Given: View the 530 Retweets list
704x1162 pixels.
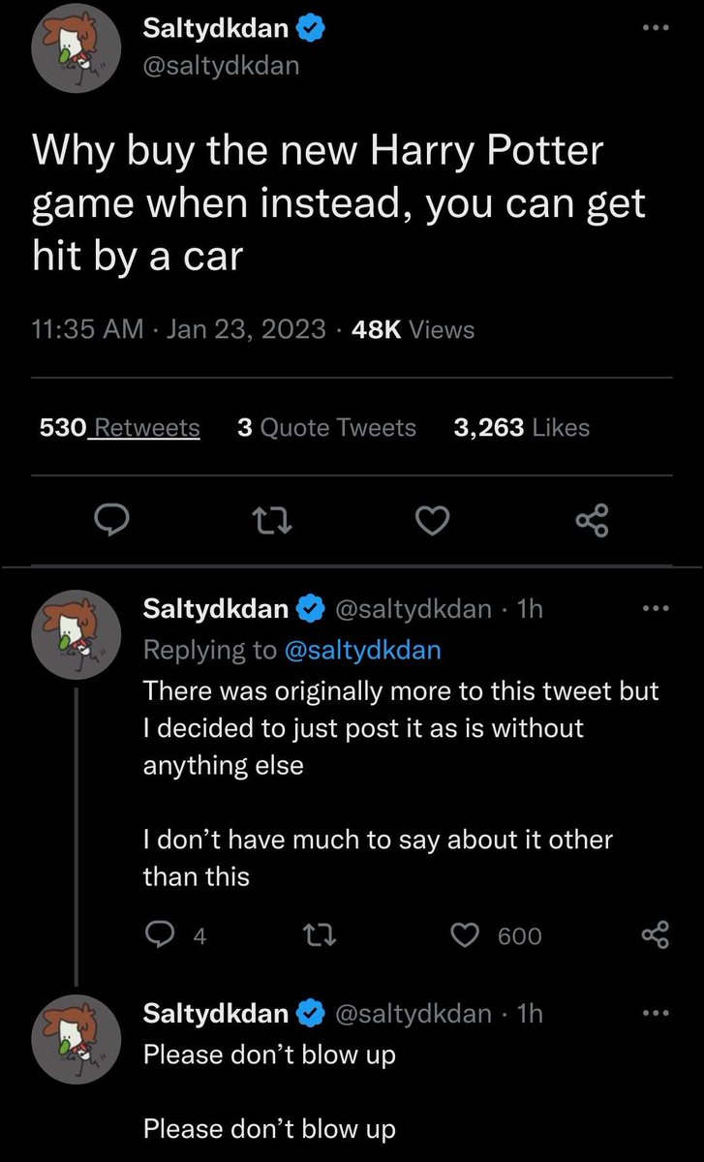Looking at the screenshot, I should (x=120, y=427).
